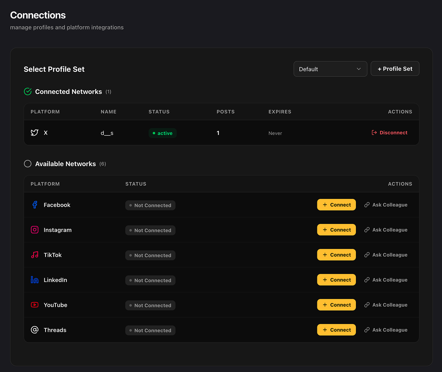Click the LinkedIn platform icon

point(34,280)
